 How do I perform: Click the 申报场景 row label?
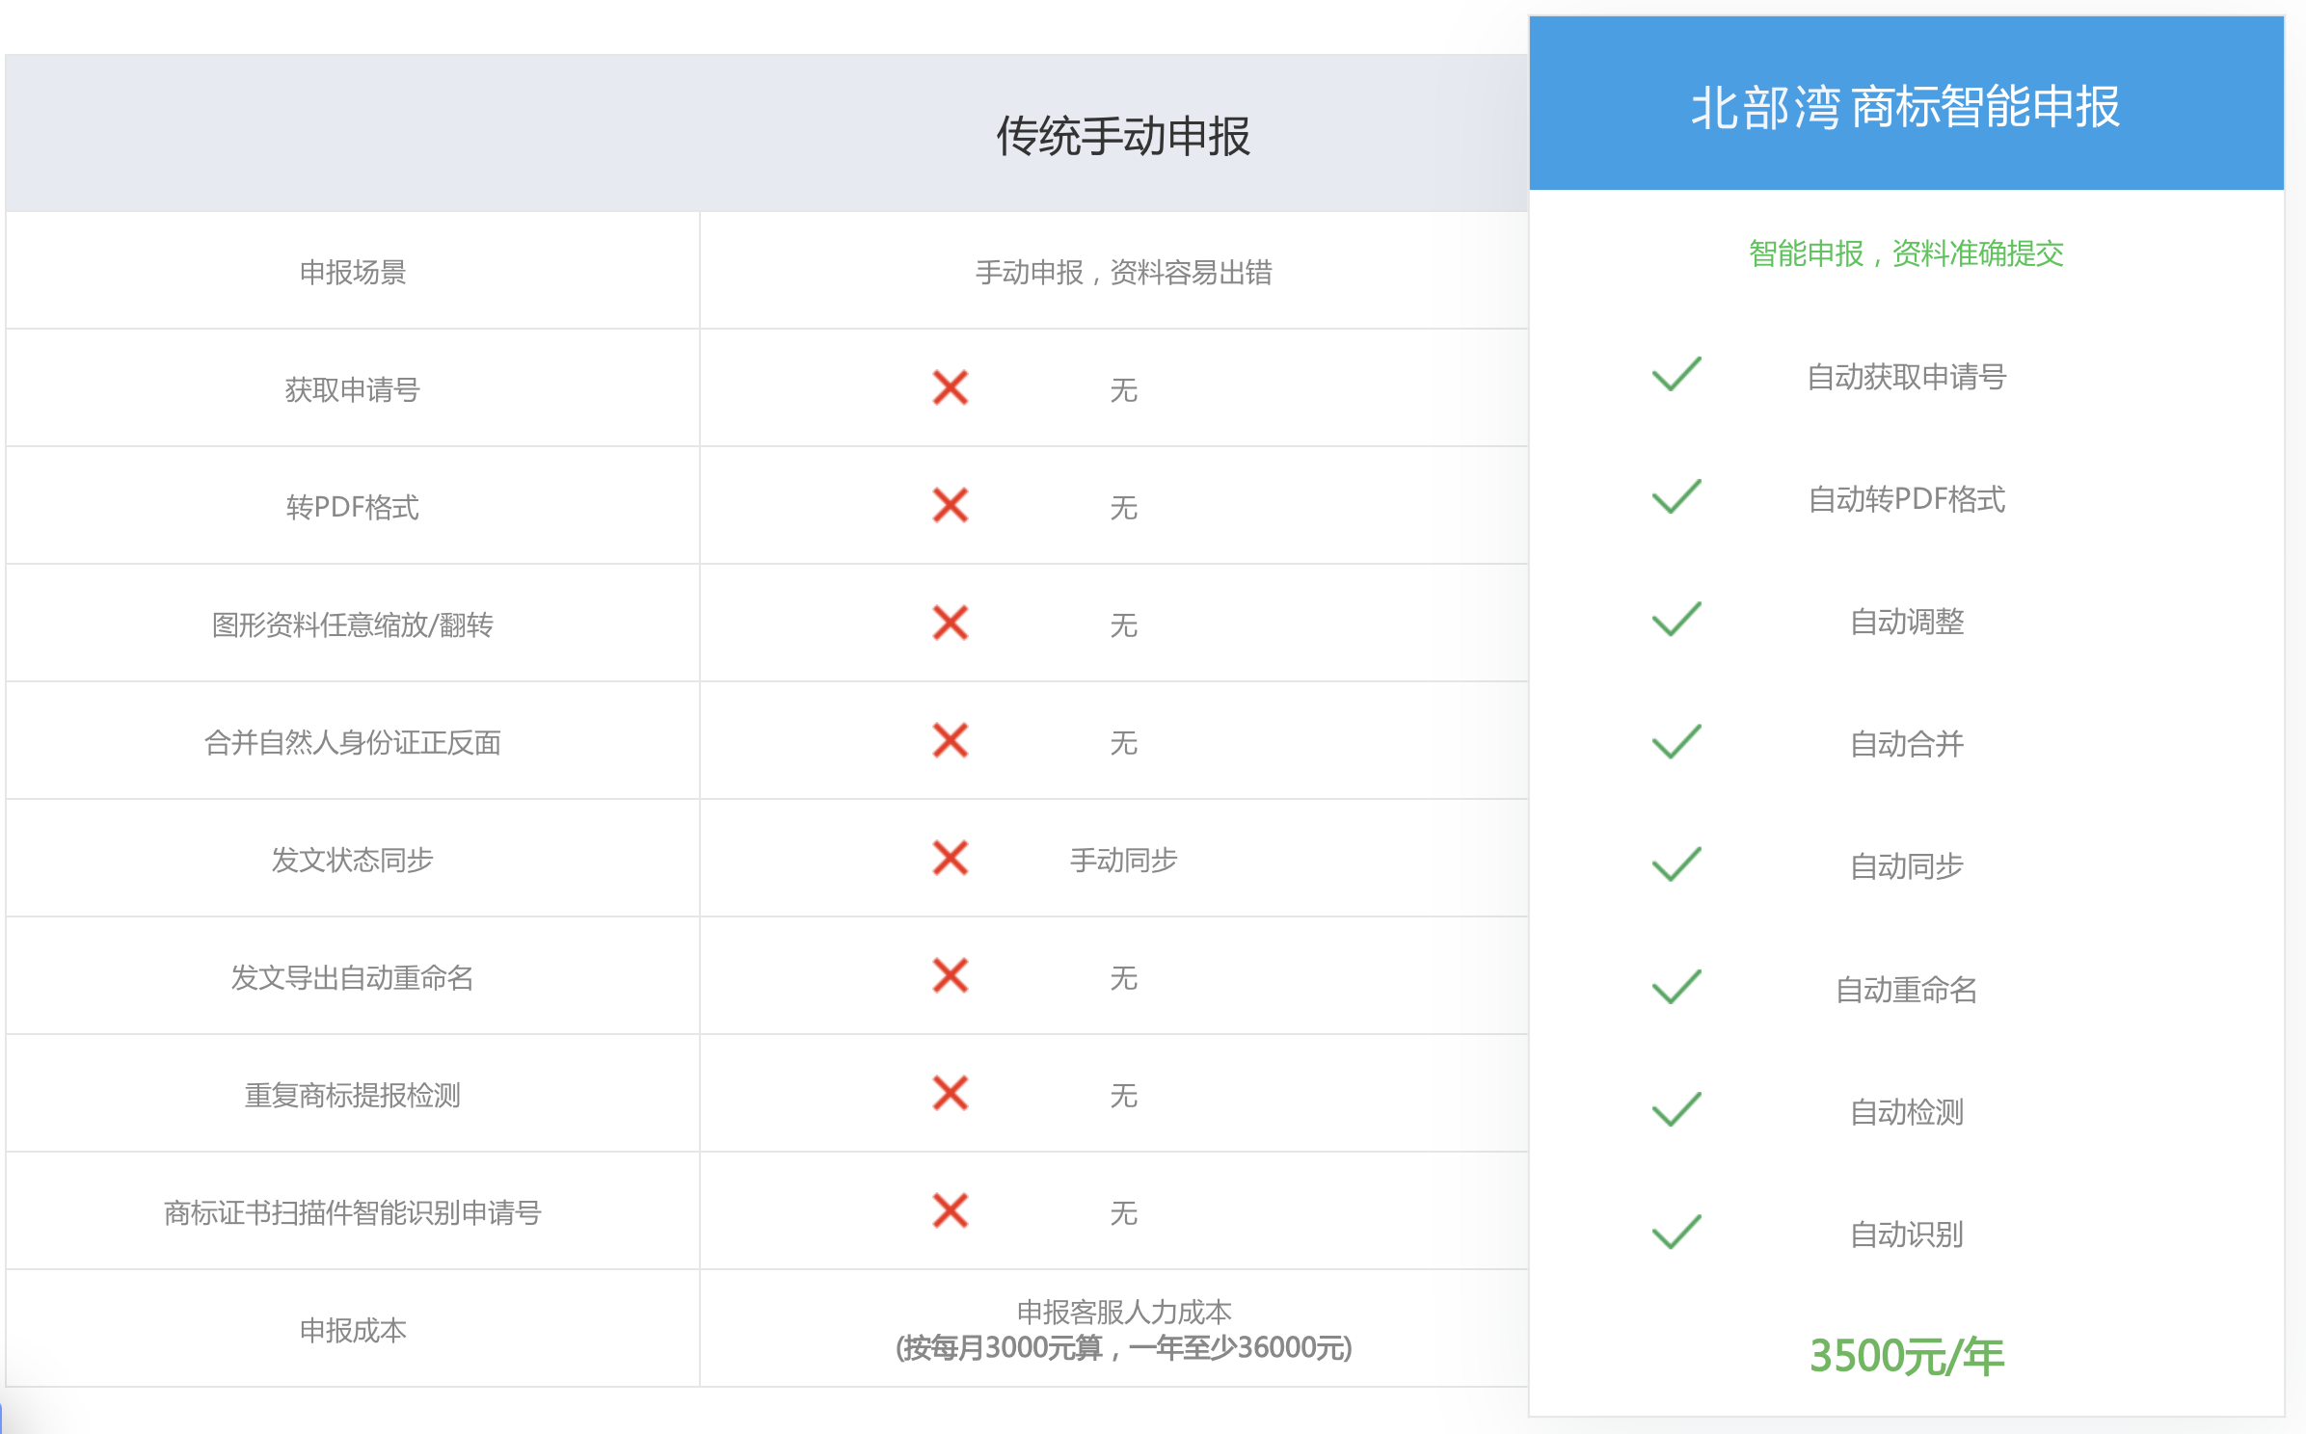pos(353,273)
